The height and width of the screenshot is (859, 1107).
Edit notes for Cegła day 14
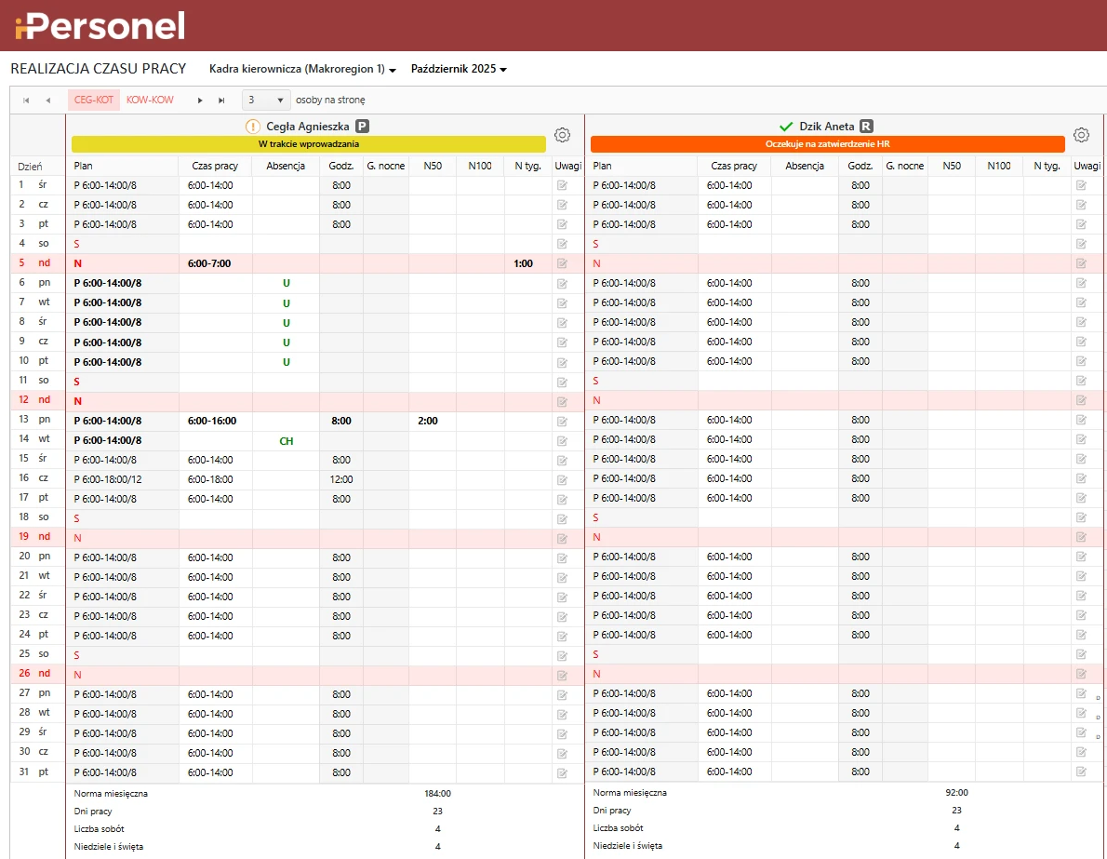[x=562, y=441]
